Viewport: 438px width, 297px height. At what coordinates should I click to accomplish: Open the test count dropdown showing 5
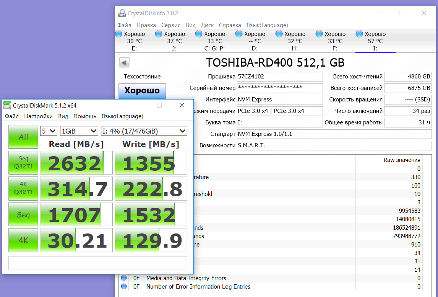tap(49, 131)
